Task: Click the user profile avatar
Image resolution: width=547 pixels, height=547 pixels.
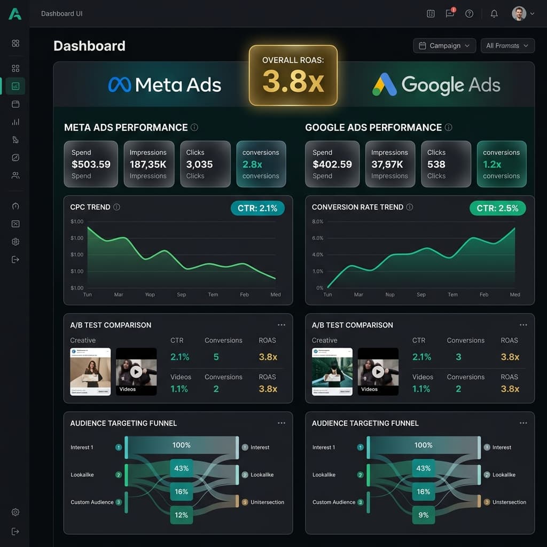Action: coord(519,13)
